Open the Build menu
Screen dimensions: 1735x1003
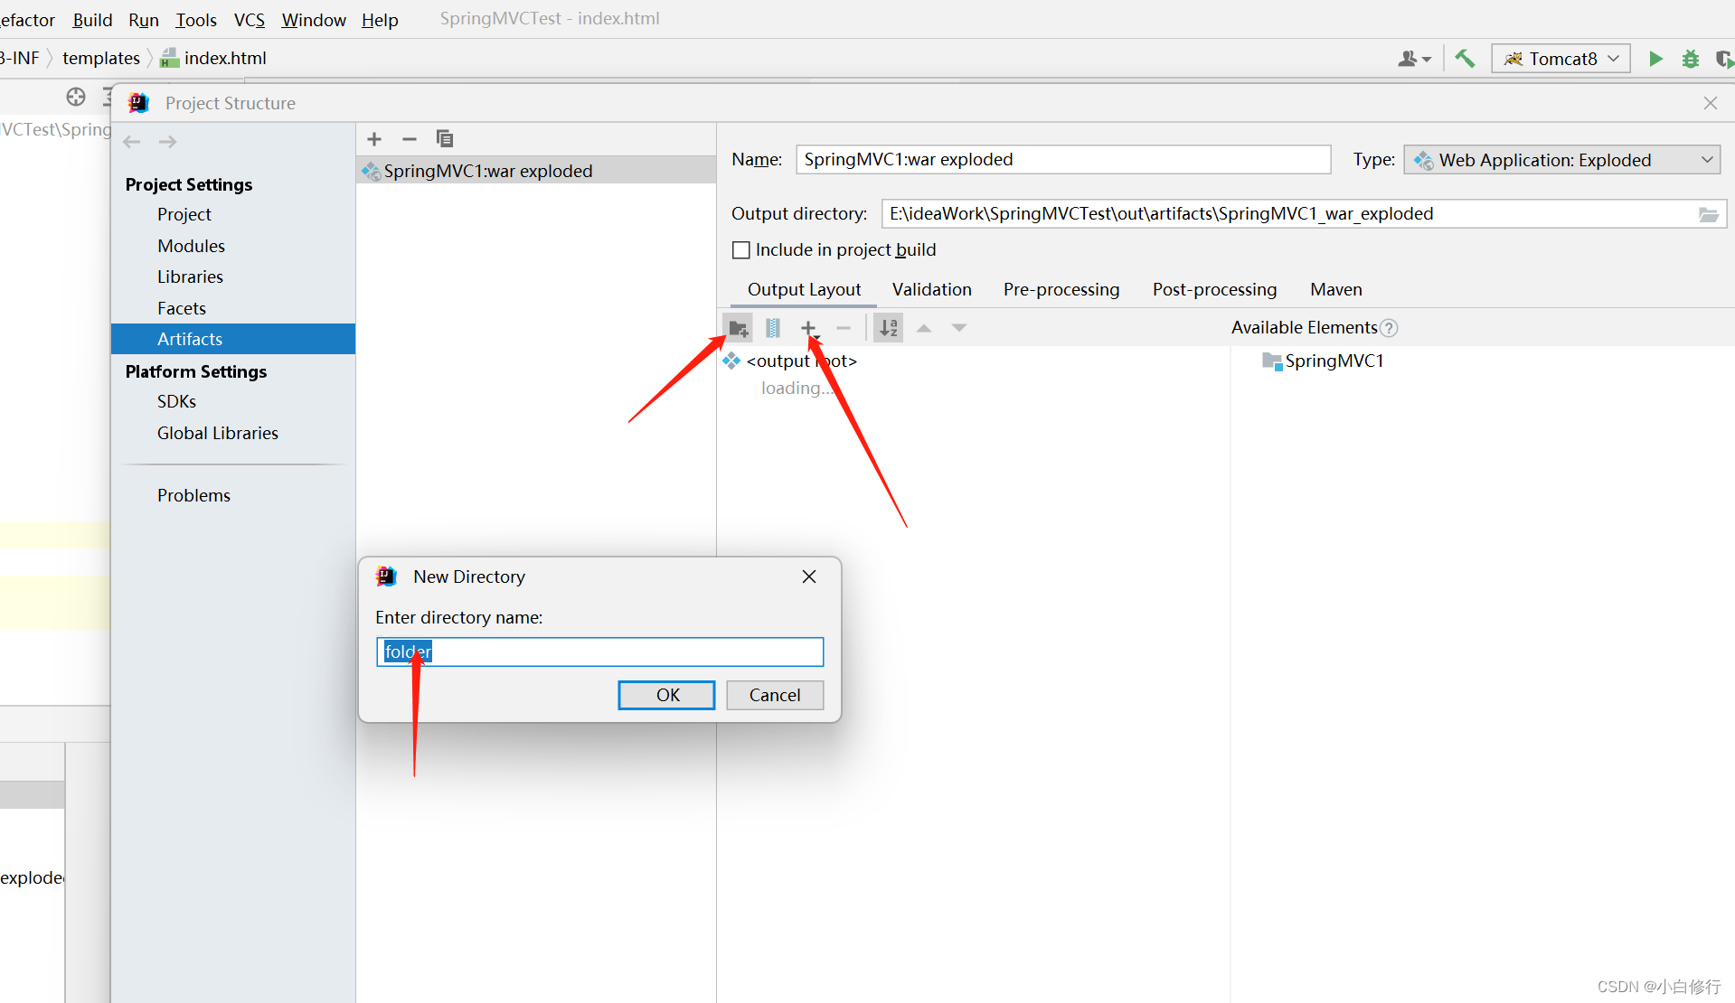point(92,19)
